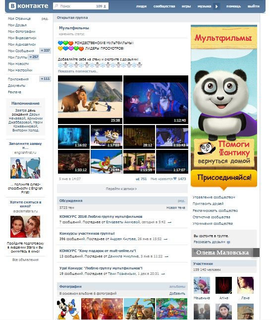
Task: Open member Машенька's avatar
Action: (x=202, y=285)
